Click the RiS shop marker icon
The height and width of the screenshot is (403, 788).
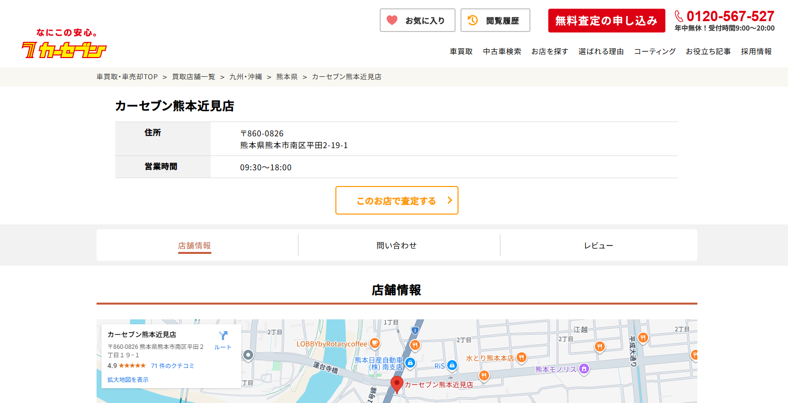452,365
